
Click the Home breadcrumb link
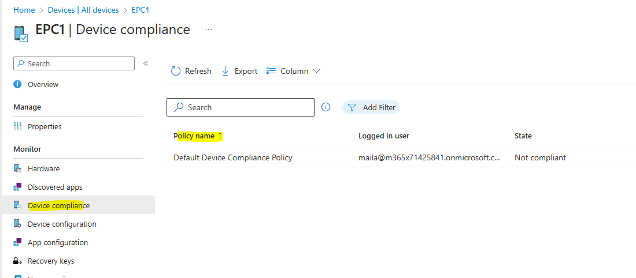click(x=24, y=10)
